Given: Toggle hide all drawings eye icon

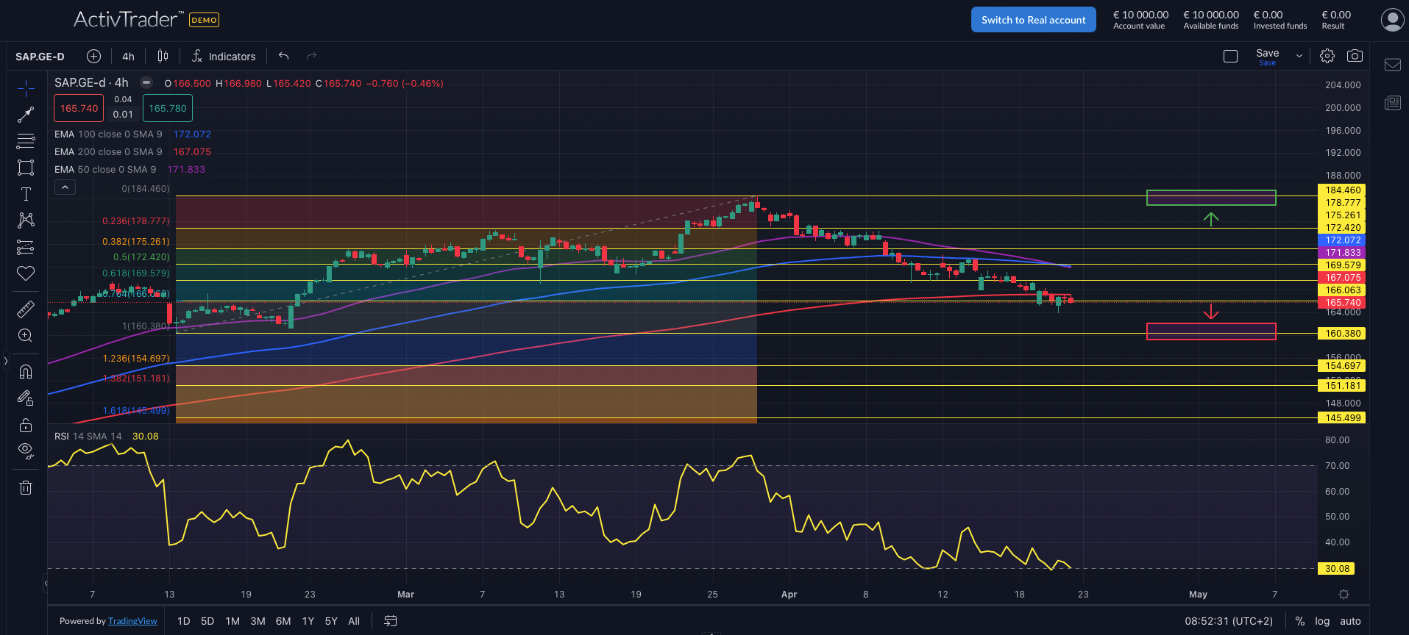Looking at the screenshot, I should [26, 451].
